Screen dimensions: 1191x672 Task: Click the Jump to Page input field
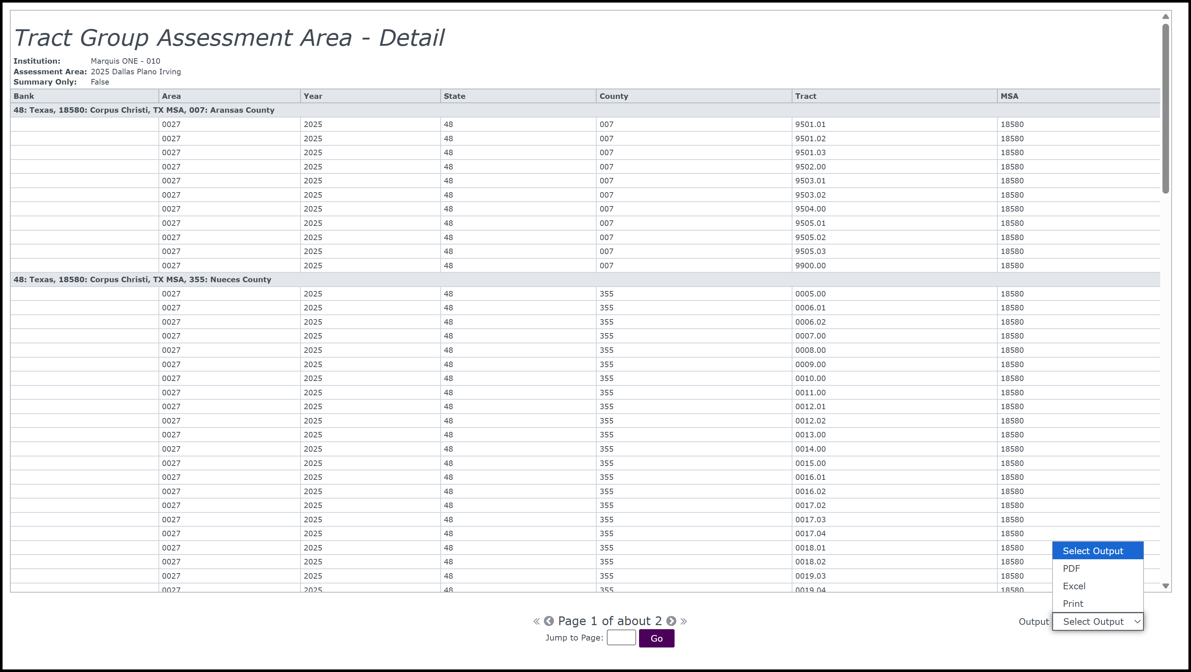pos(621,638)
